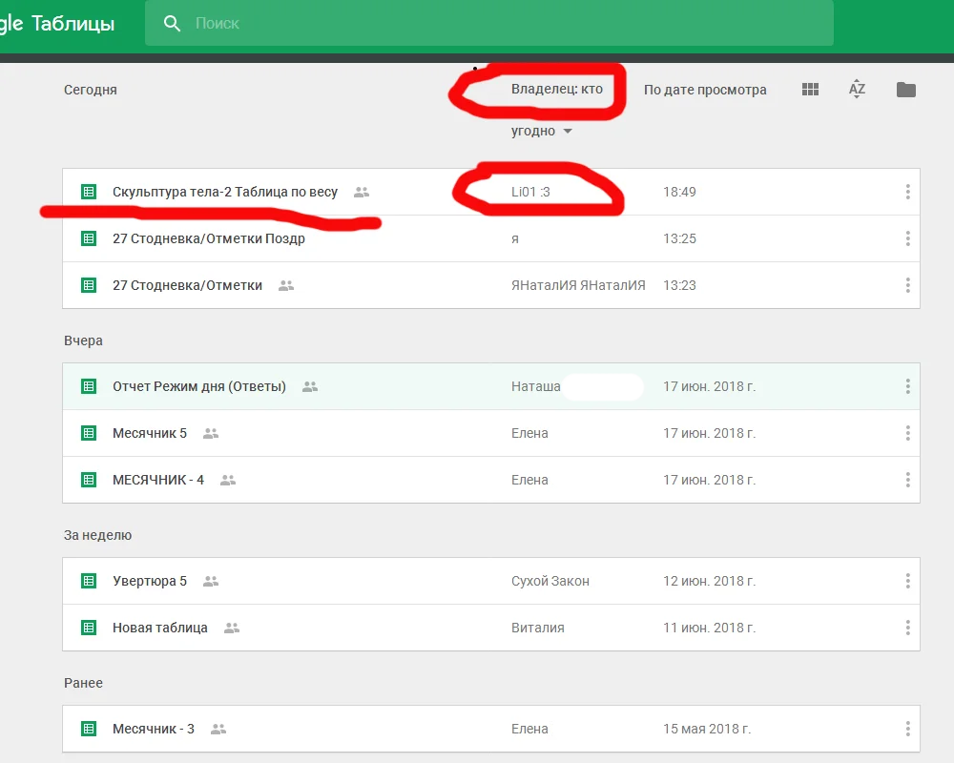The image size is (954, 763).
Task: Click sheet icon of МЕСЯЧНИК - 4
Action: tap(89, 480)
